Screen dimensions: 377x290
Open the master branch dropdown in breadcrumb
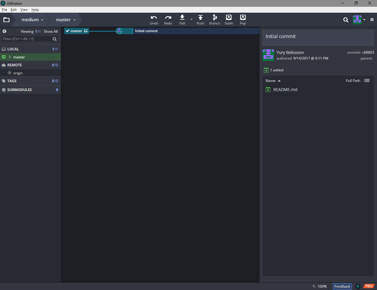pos(65,19)
